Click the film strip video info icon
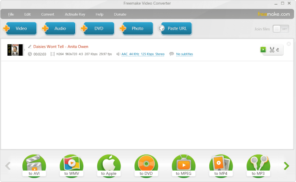This screenshot has height=182, width=296. 52,54
